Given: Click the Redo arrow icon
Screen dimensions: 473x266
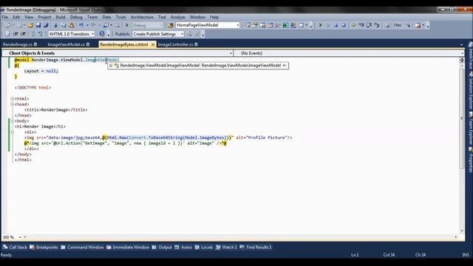Looking at the screenshot, I should (94, 25).
